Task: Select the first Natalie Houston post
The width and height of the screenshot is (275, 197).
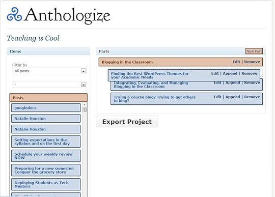Action: [x=46, y=119]
